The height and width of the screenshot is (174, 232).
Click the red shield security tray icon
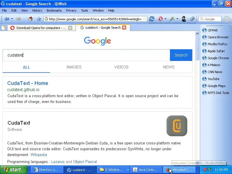pyautogui.click(x=205, y=170)
